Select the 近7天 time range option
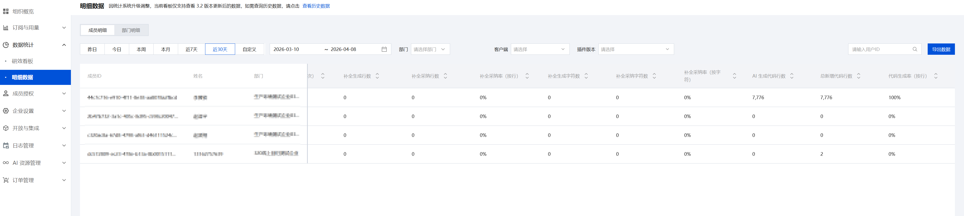 [x=191, y=49]
